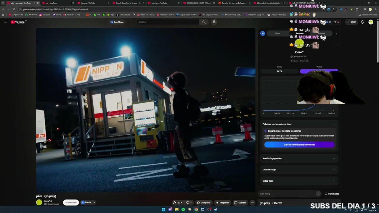This screenshot has width=379, height=213.
Task: Click the search magnifier button
Action: (x=204, y=22)
